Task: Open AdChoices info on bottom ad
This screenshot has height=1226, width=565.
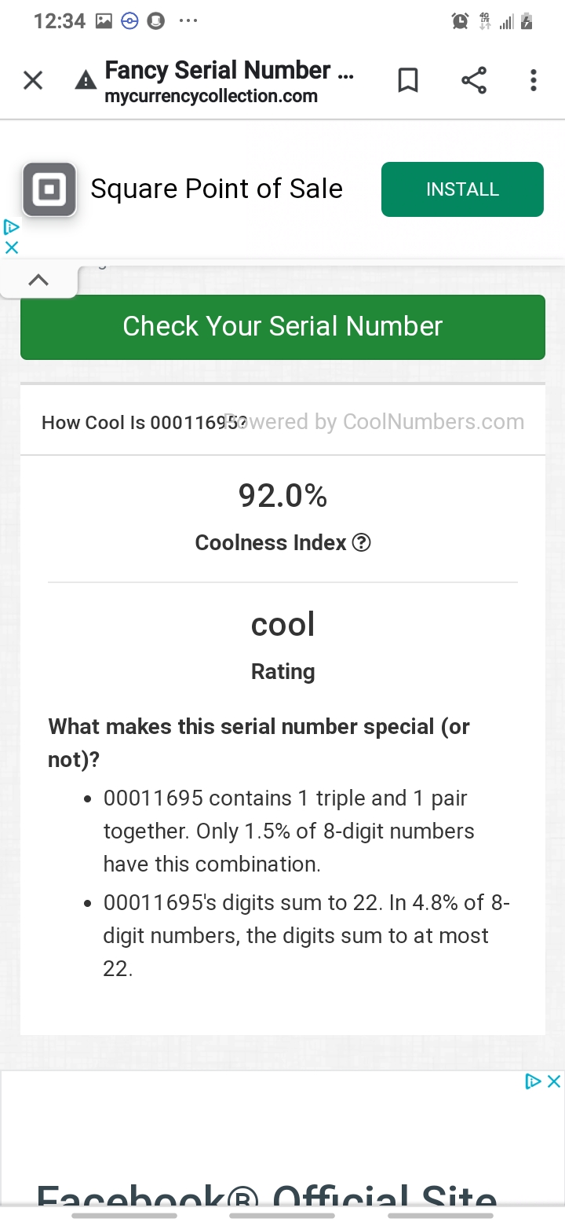Action: pyautogui.click(x=534, y=1081)
